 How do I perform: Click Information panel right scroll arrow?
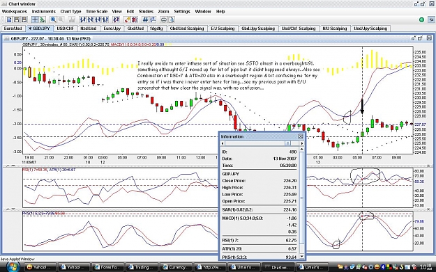[302, 143]
